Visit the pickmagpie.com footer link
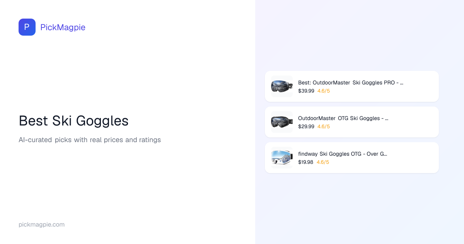Image resolution: width=464 pixels, height=244 pixels. [x=41, y=225]
